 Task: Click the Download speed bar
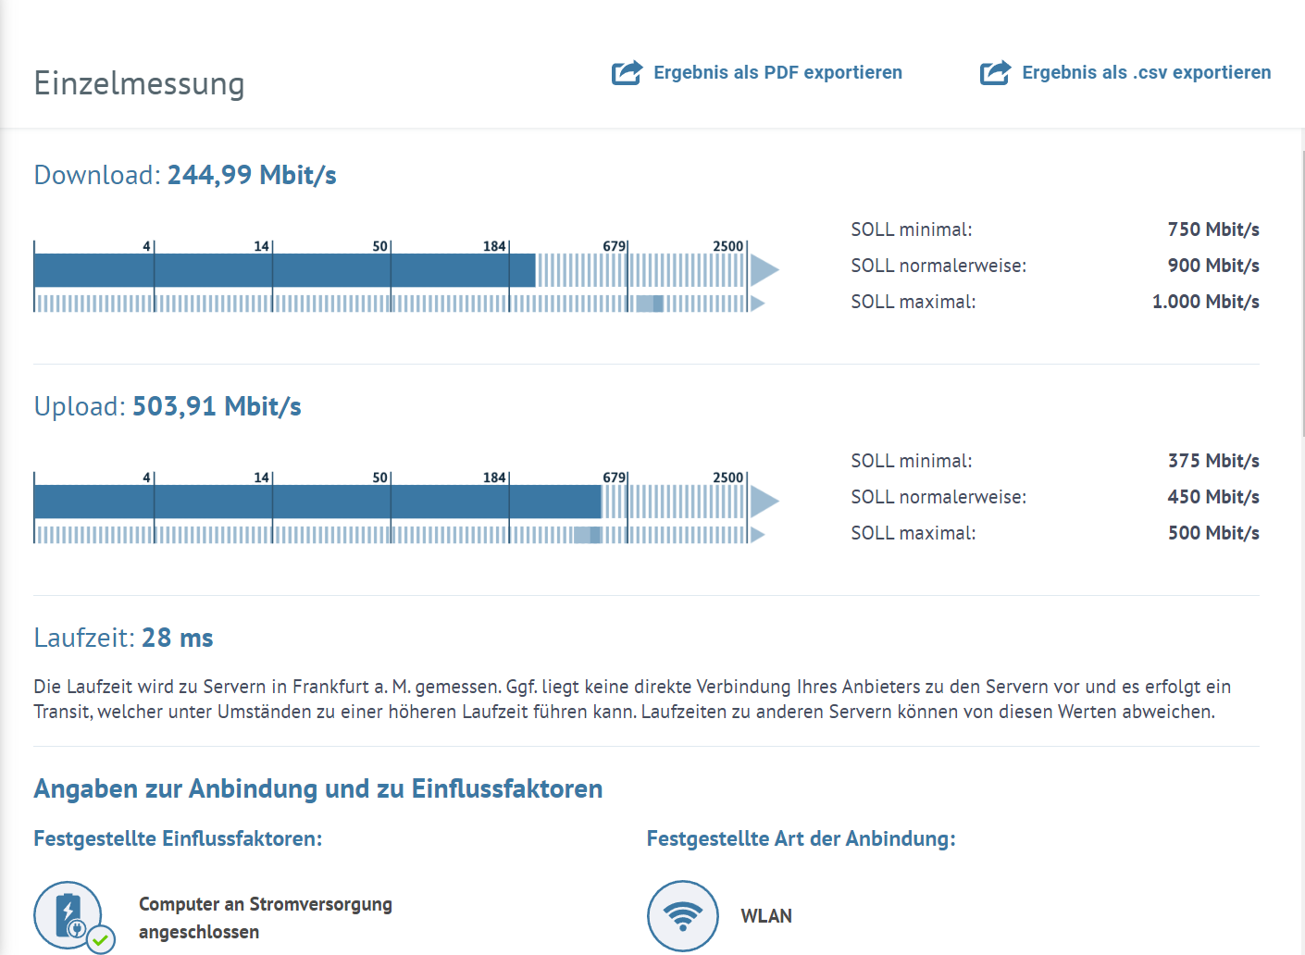point(284,270)
